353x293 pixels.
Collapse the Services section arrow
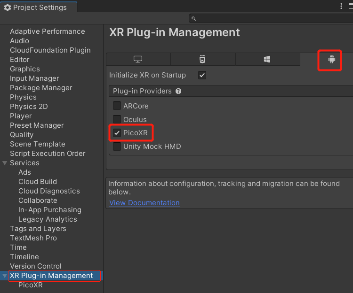click(x=5, y=163)
